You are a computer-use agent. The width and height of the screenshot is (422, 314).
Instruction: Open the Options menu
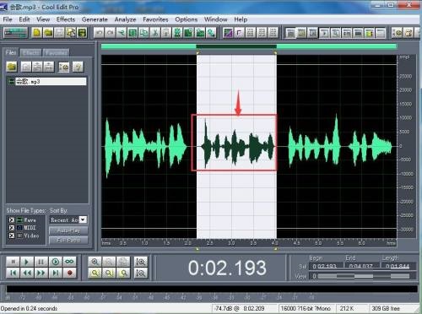pos(186,19)
